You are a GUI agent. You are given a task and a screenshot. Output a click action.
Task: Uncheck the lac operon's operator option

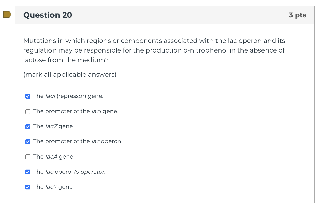28,172
